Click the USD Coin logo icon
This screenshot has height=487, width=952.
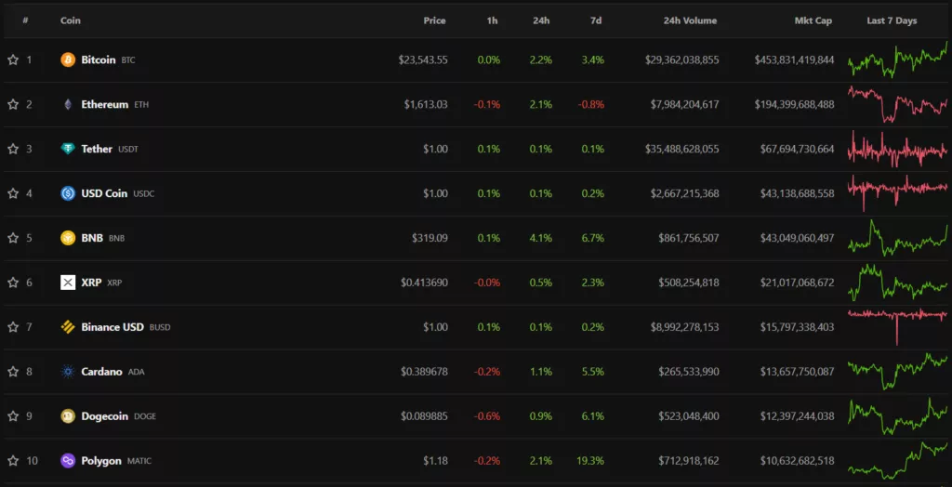tap(68, 193)
